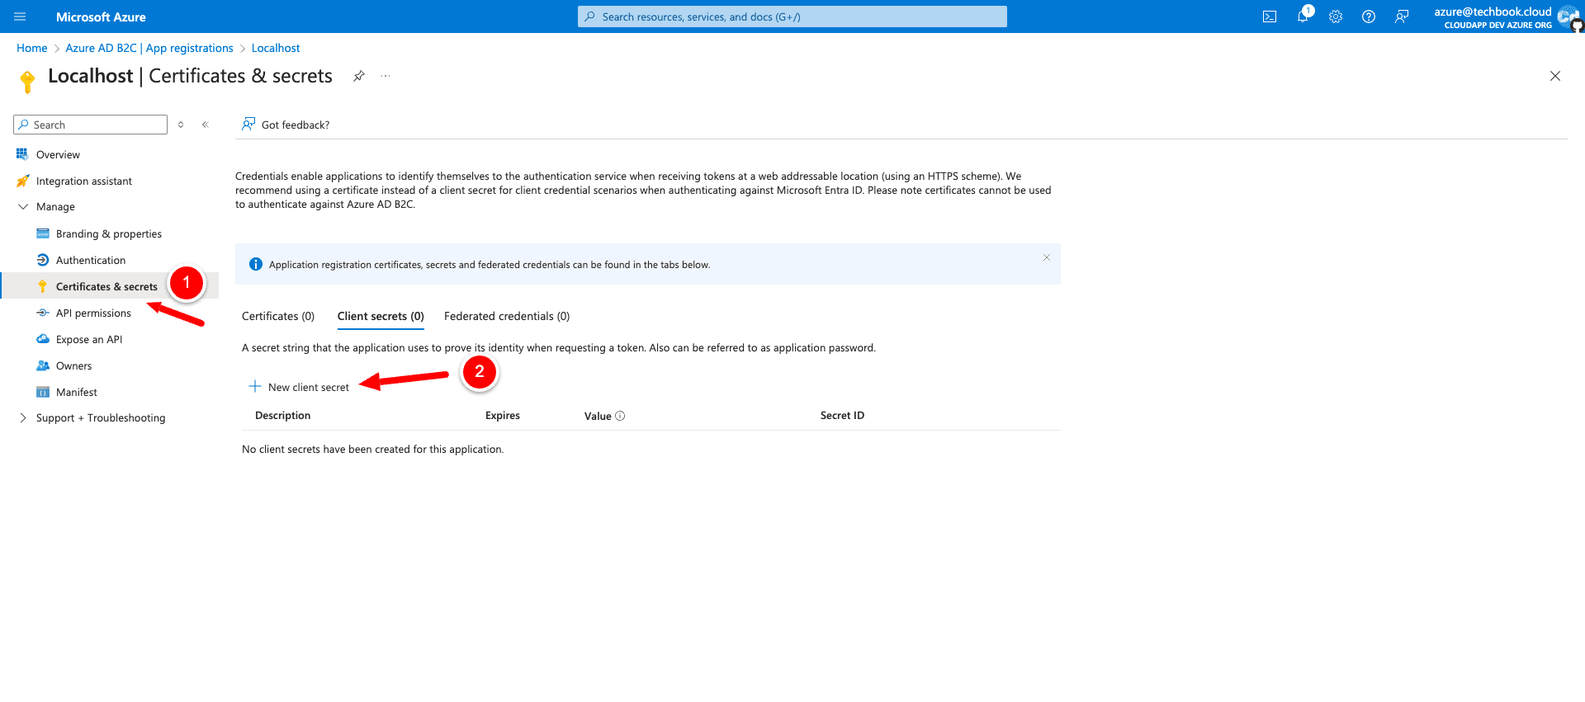
Task: Switch to the Certificates (0) tab
Action: (278, 316)
